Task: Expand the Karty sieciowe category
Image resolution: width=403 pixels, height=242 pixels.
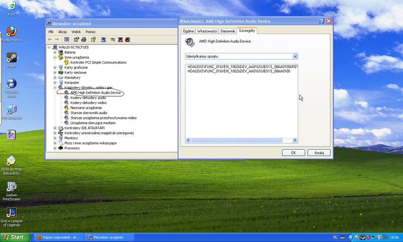Action: 55,73
